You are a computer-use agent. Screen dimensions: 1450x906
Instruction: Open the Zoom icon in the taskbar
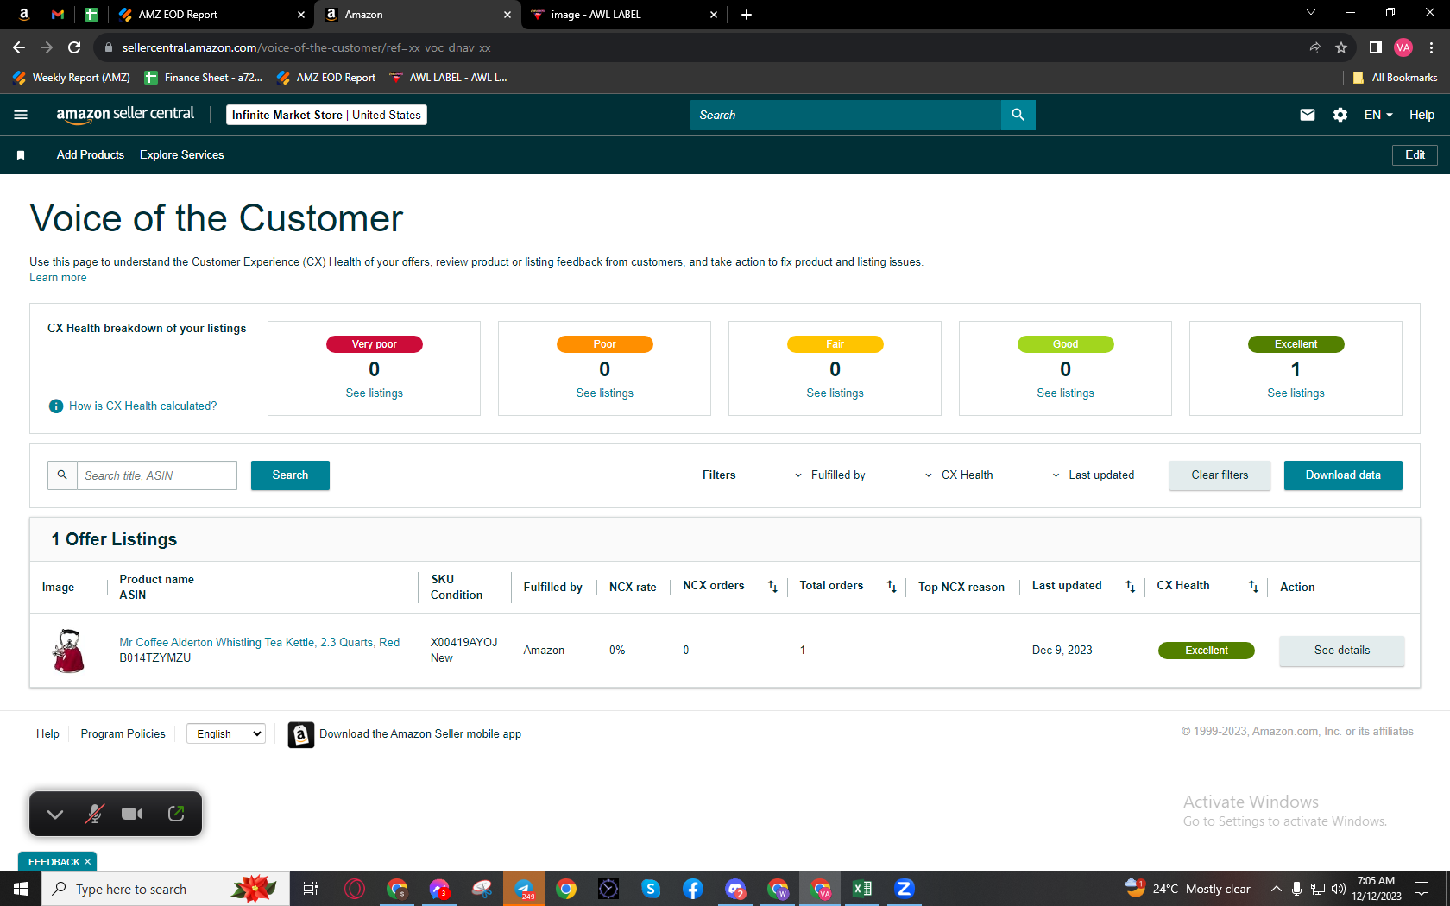tap(905, 889)
